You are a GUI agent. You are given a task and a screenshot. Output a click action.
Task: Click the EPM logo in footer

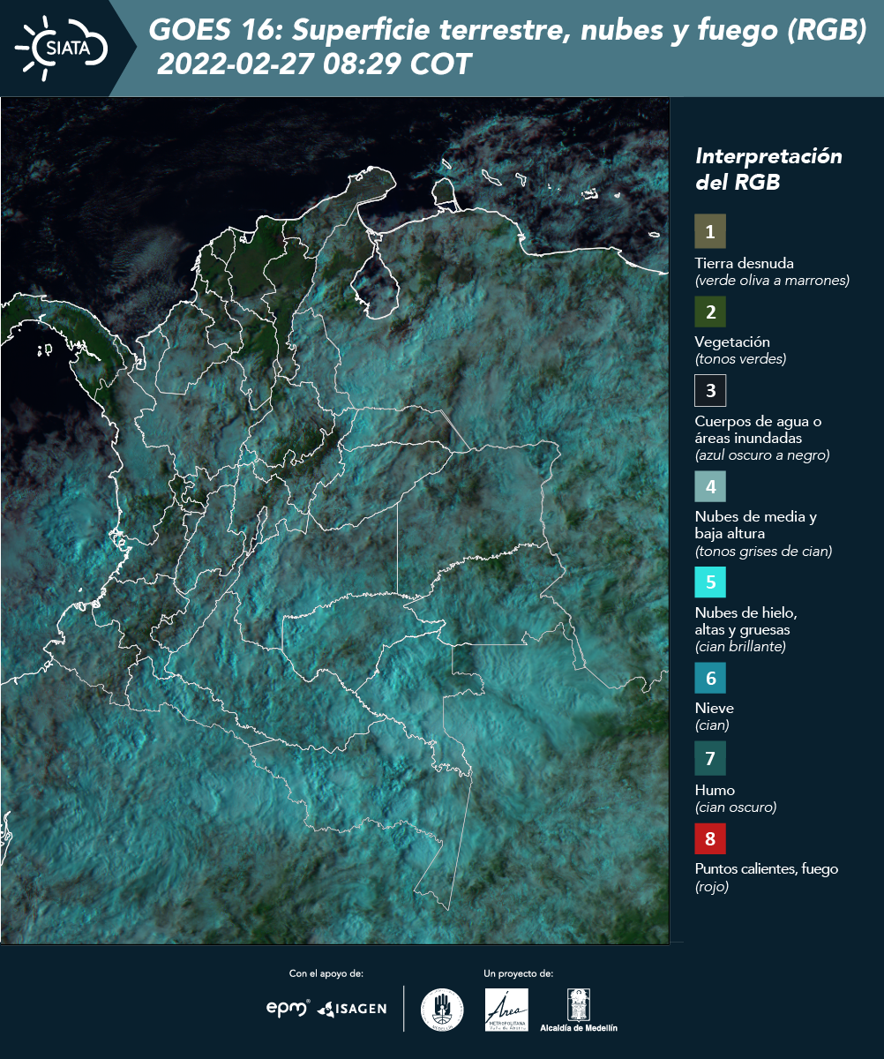coord(288,1008)
